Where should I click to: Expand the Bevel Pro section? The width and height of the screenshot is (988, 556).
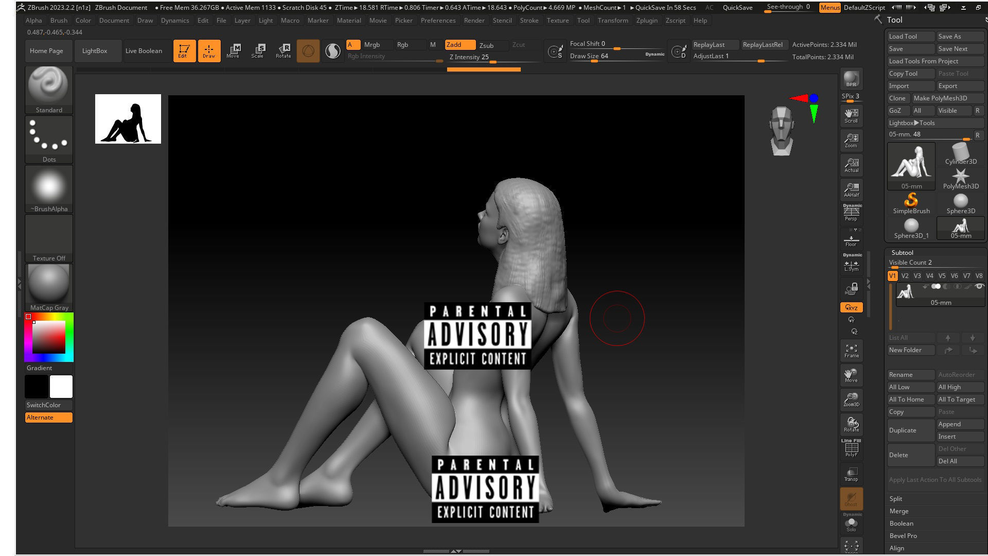tap(903, 535)
